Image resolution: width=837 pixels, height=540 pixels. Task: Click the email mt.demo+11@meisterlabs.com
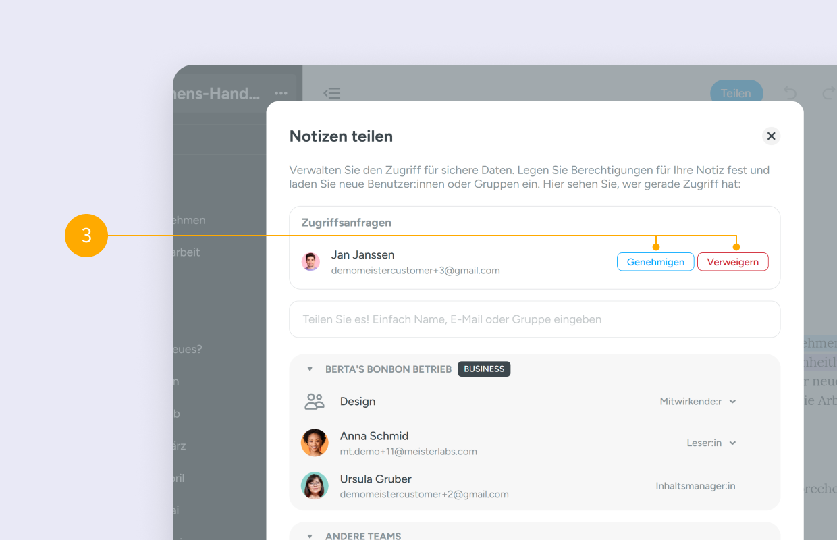408,452
